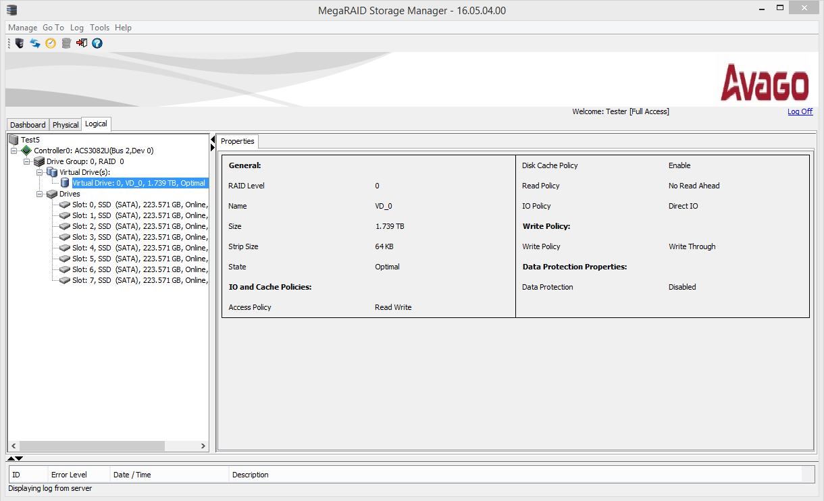824x501 pixels.
Task: Click the refresh arrows toolbar icon
Action: coord(35,43)
